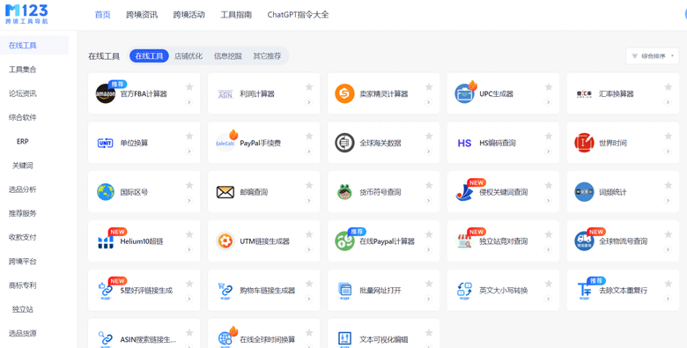Viewport: 687px width, 348px height.
Task: Go to 首页 in top navigation
Action: coord(102,14)
